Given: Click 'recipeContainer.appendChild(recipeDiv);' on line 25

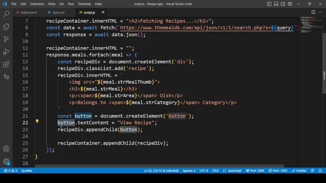Looking at the screenshot, I should pyautogui.click(x=113, y=143).
